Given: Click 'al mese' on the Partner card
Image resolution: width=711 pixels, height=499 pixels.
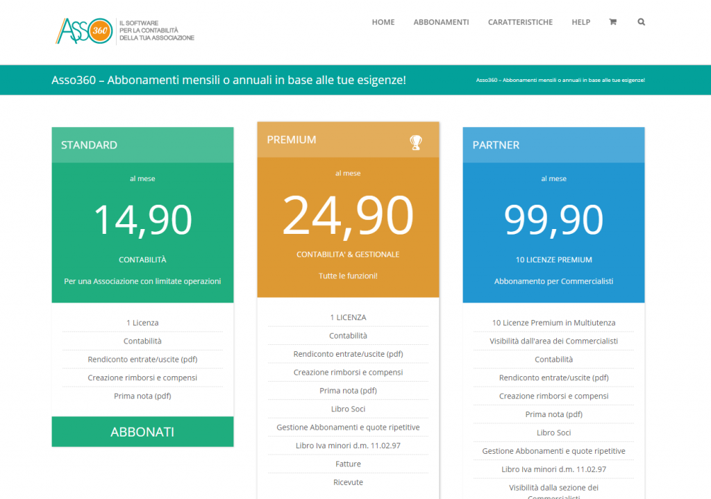Looking at the screenshot, I should [x=553, y=178].
